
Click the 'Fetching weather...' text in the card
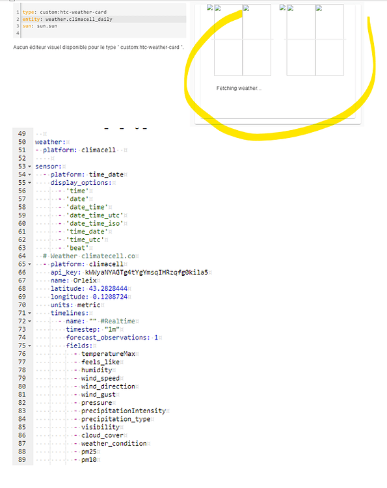tap(239, 88)
